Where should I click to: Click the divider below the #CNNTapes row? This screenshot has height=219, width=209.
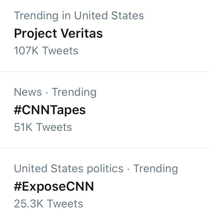pos(104,148)
